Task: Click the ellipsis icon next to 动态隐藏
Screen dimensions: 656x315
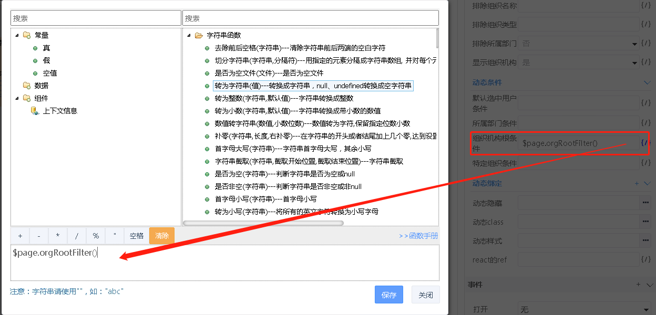Action: tap(646, 203)
